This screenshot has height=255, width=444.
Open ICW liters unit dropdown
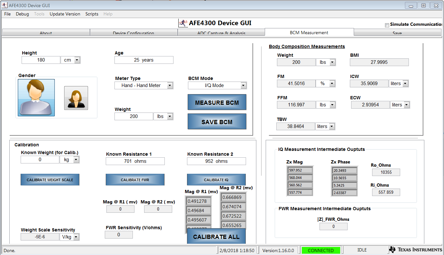(x=405, y=83)
